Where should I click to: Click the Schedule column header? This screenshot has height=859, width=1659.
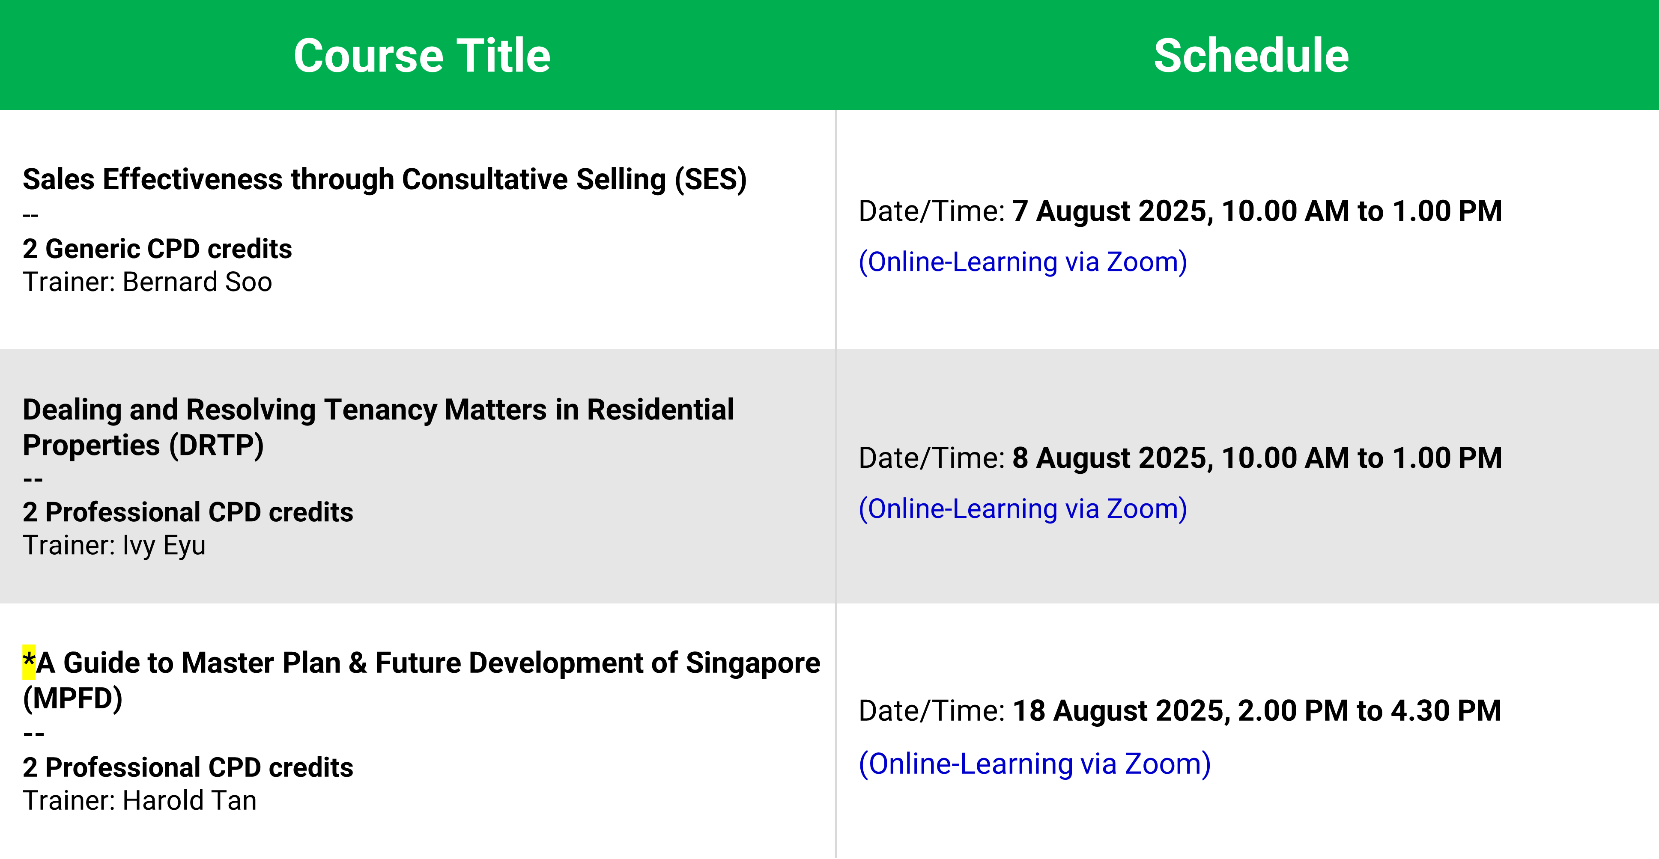pos(1251,56)
